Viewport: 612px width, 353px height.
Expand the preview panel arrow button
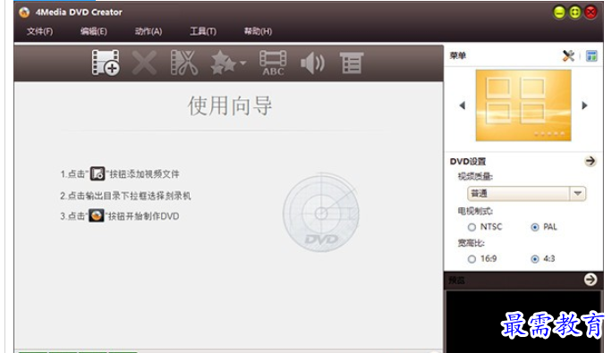(591, 280)
